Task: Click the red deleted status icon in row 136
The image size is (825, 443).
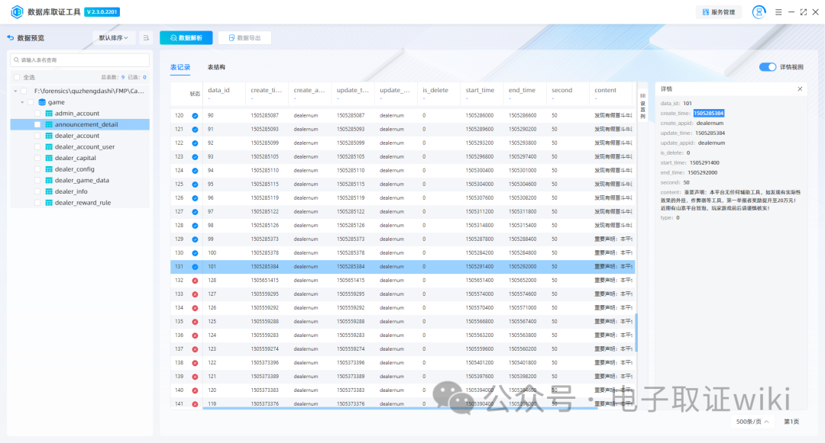Action: pyautogui.click(x=196, y=335)
